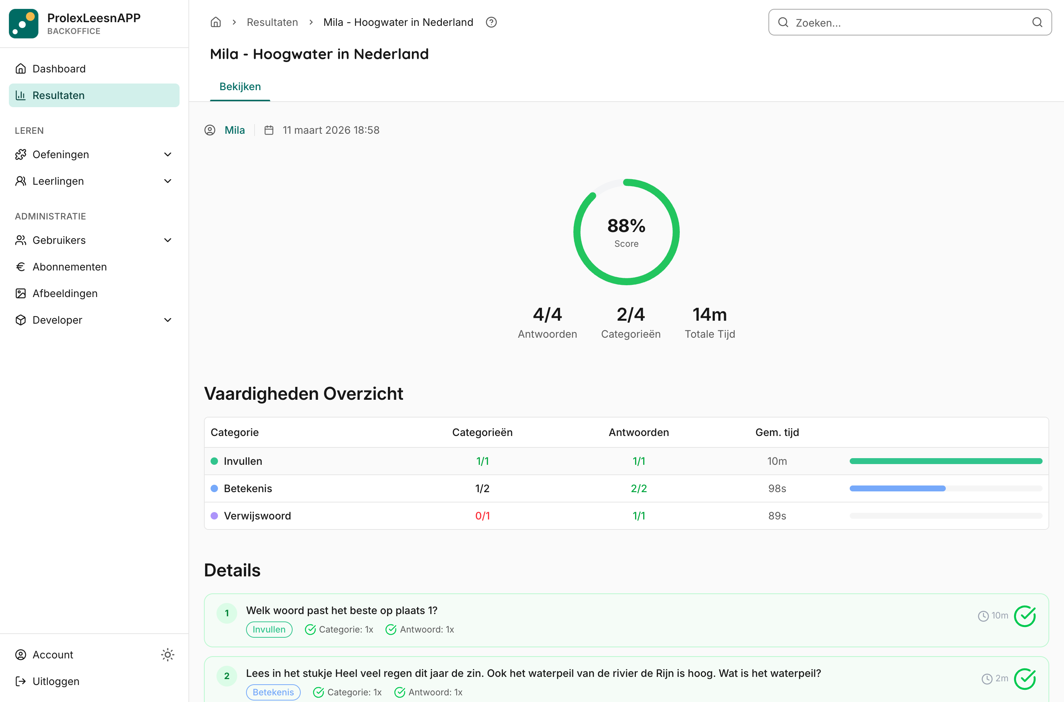The image size is (1064, 702).
Task: Click the green checkmark on question 1
Action: coord(1025,616)
